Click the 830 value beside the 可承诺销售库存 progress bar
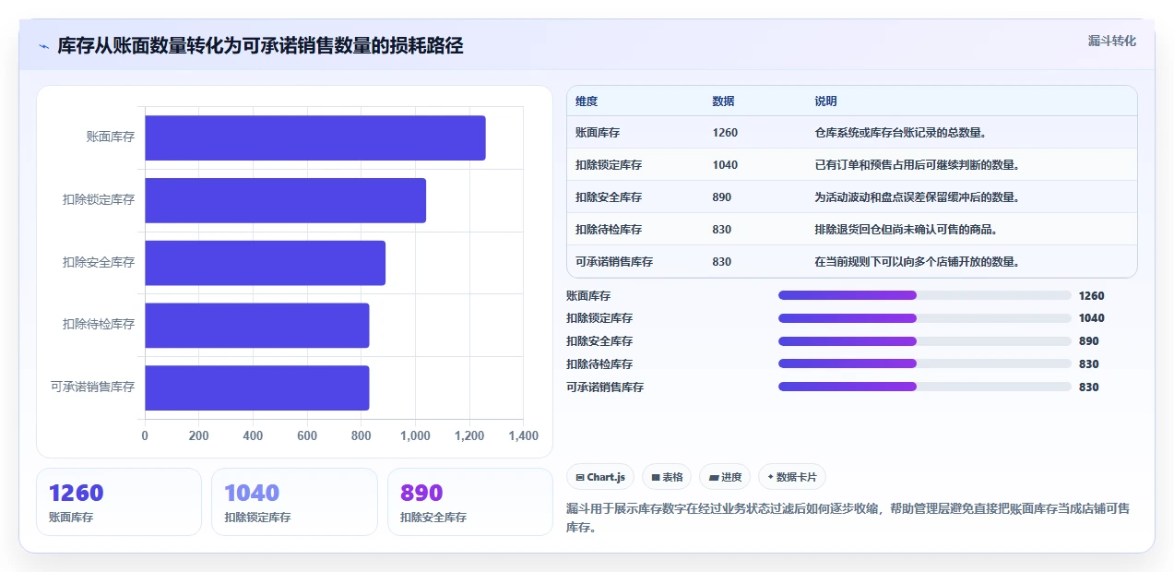The image size is (1174, 572). click(x=1088, y=387)
